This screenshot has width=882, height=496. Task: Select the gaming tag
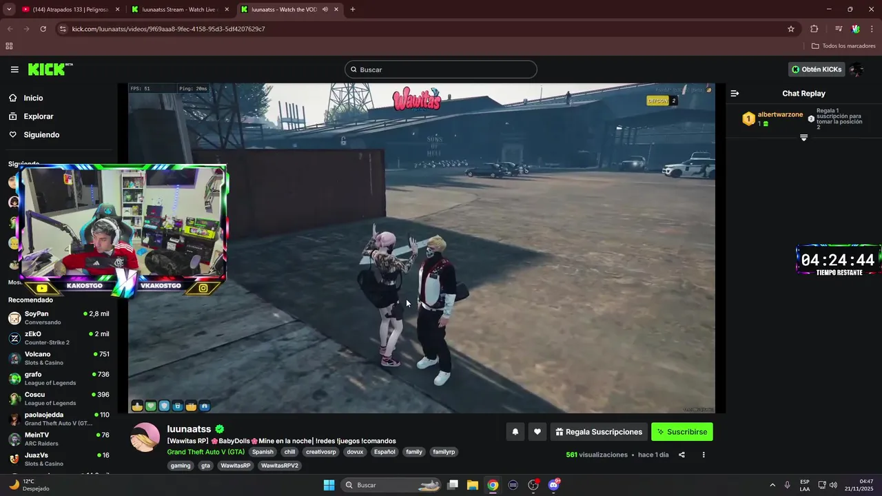click(x=181, y=466)
